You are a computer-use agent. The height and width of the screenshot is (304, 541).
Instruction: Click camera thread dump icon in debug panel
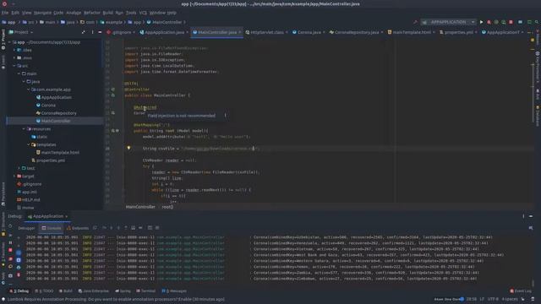click(10, 276)
